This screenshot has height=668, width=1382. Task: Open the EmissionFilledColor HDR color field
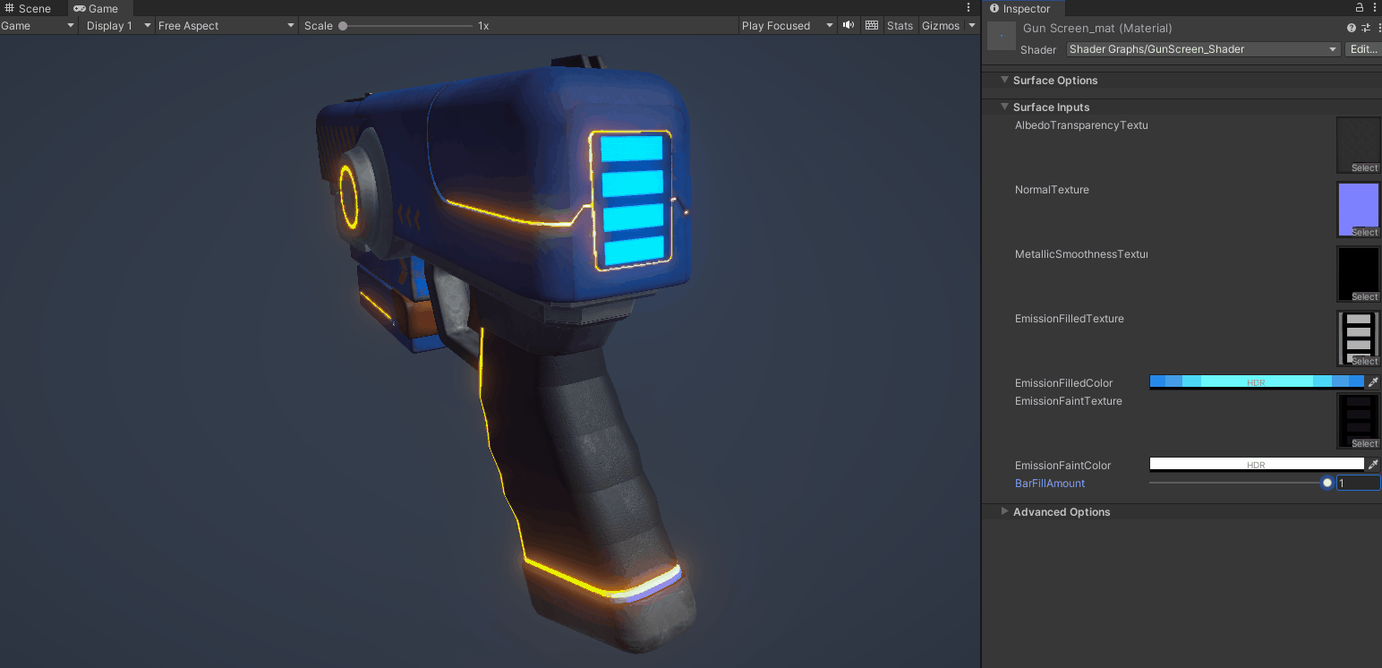tap(1256, 381)
